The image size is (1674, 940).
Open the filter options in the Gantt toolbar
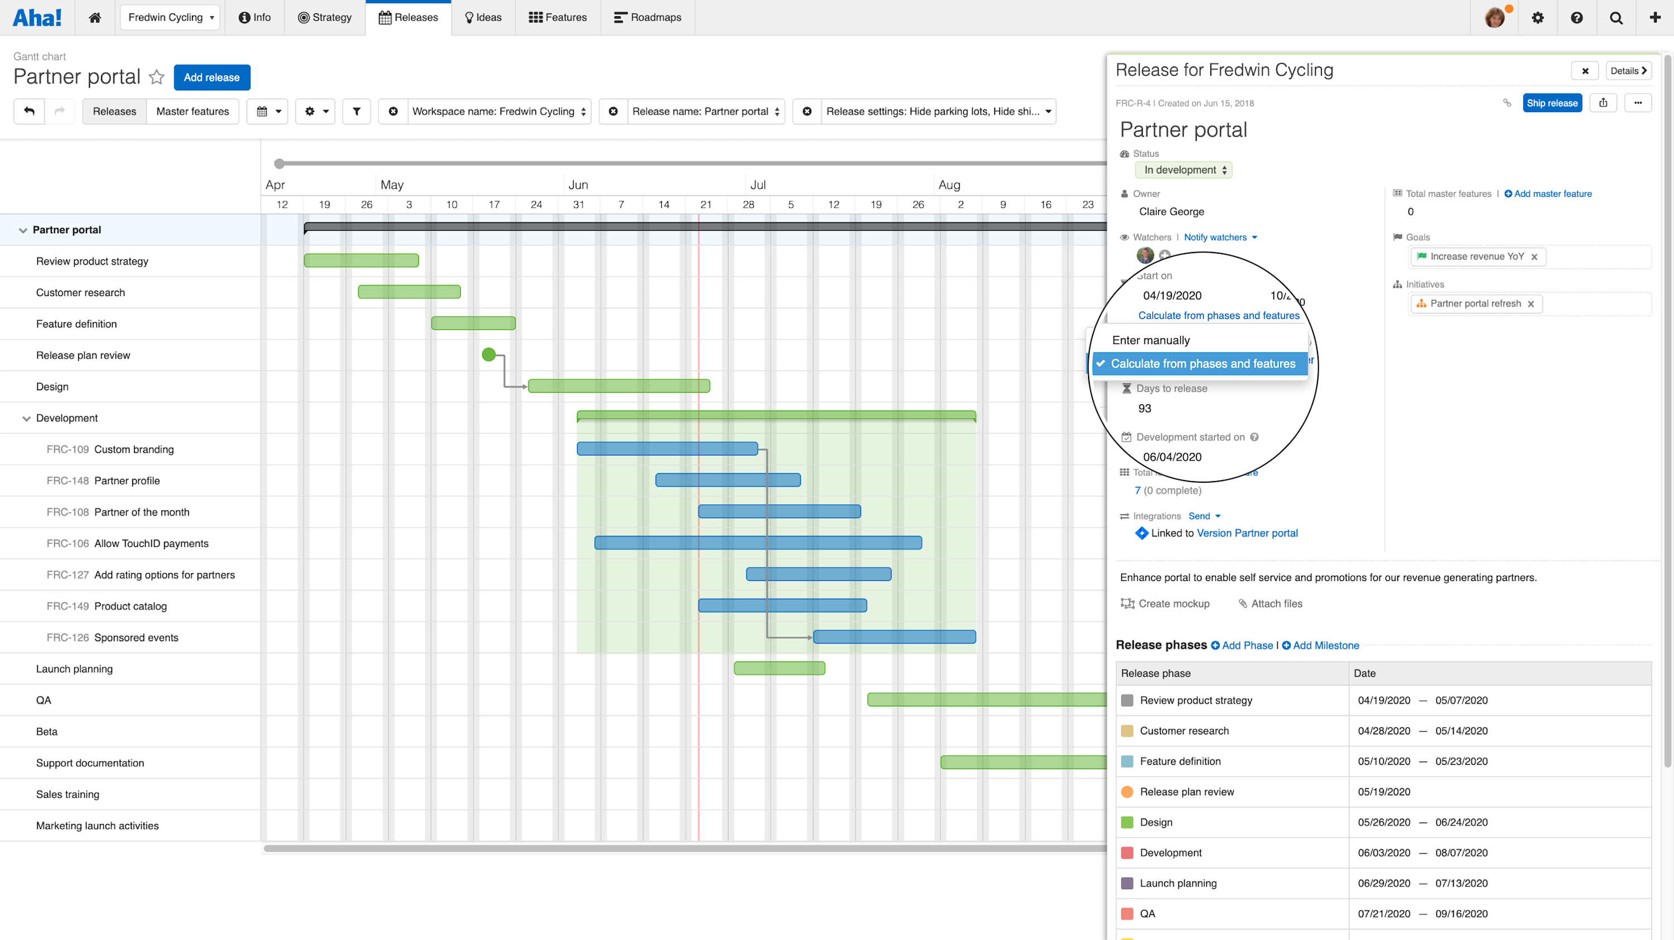[x=355, y=111]
